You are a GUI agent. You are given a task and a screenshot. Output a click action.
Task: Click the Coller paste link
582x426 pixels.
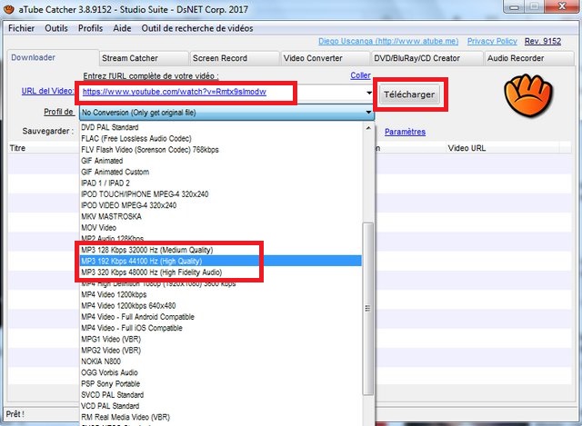360,75
